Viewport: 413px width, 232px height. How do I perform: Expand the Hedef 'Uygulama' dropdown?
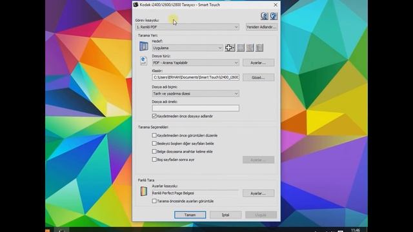point(187,48)
